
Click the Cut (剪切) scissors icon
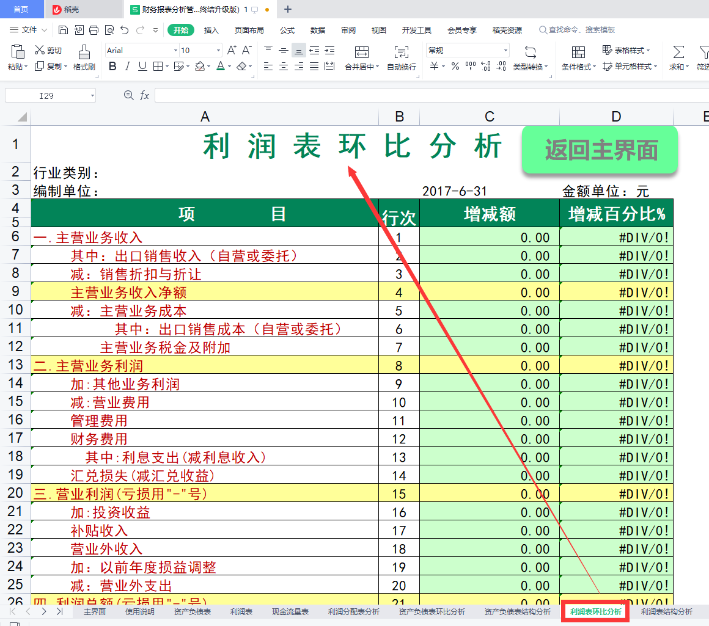click(x=40, y=50)
